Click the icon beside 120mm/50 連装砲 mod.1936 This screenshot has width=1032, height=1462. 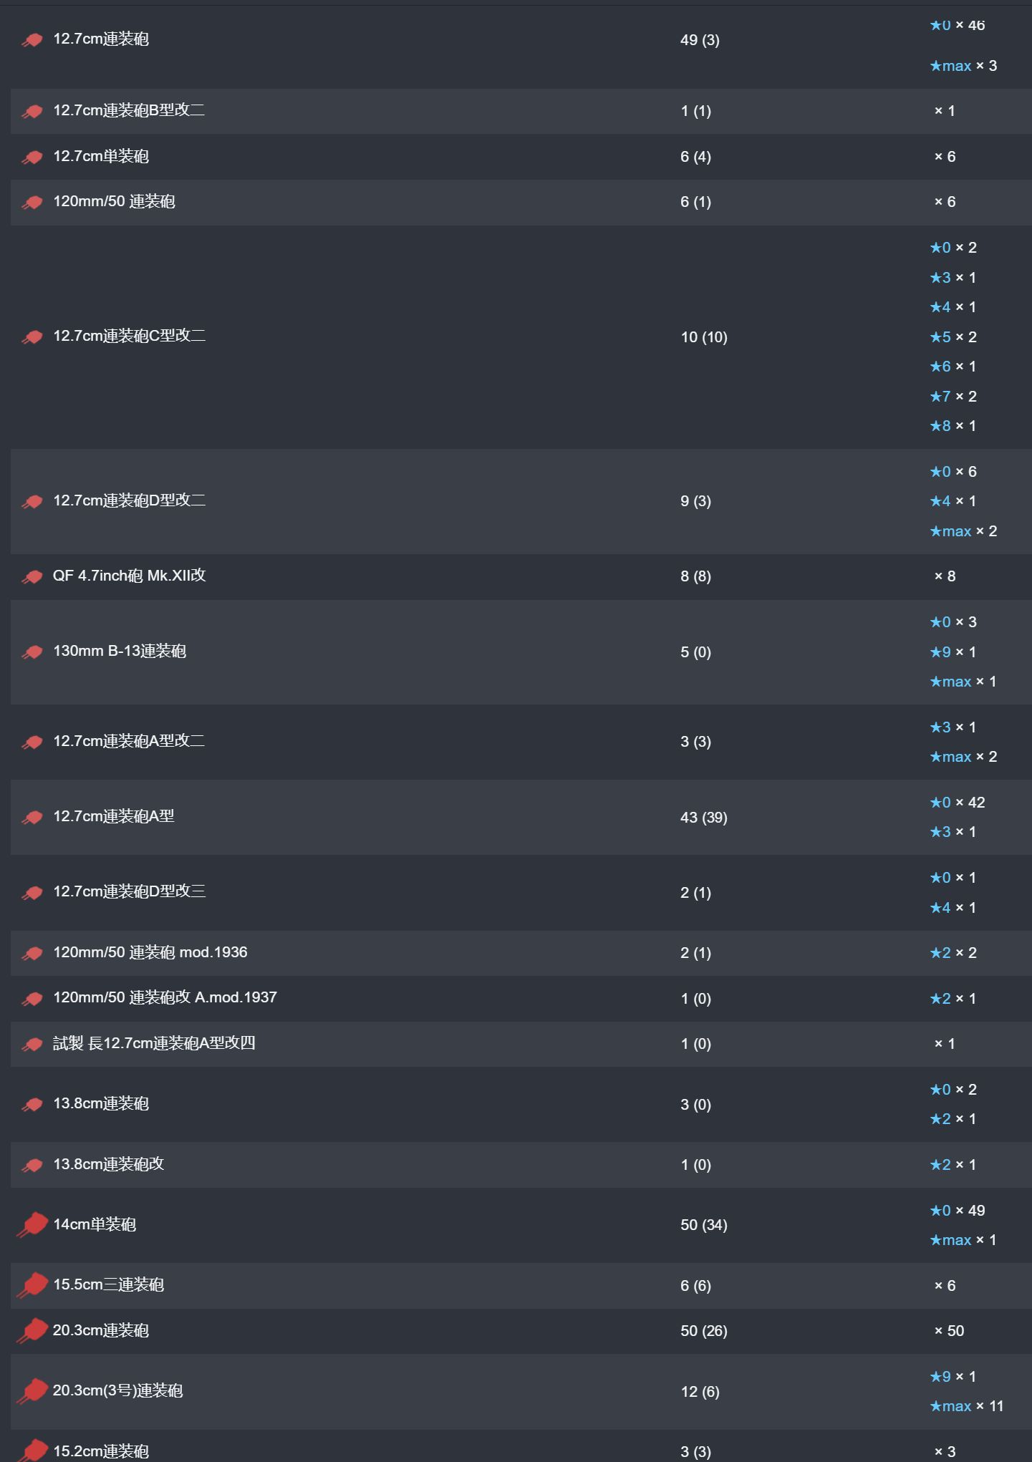[x=32, y=954]
